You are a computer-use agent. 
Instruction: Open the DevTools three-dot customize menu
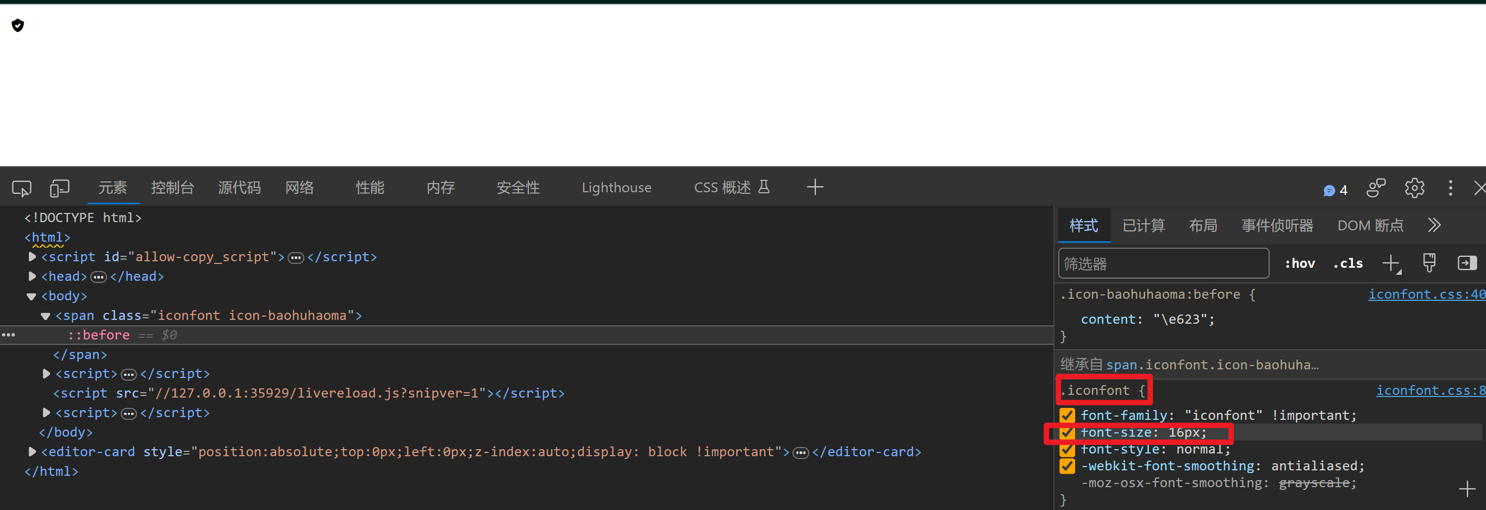coord(1450,188)
